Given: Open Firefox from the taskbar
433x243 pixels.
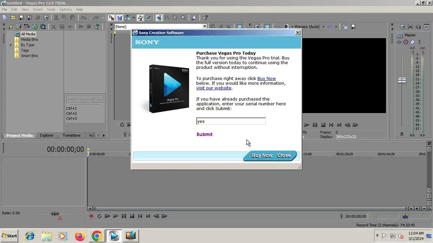Looking at the screenshot, I should pos(80,236).
